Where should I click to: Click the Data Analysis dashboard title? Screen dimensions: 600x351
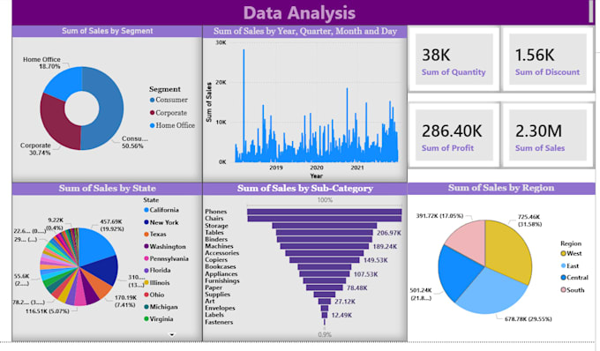(x=299, y=12)
